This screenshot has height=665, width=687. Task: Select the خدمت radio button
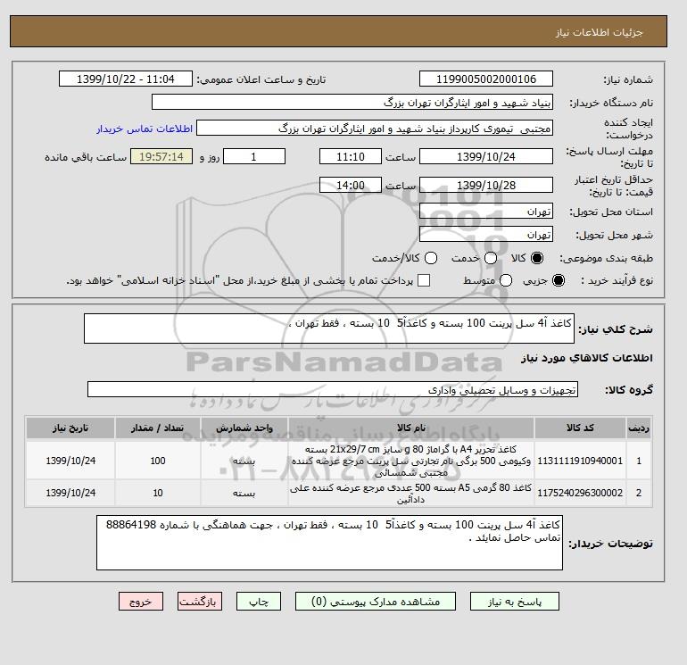point(491,258)
